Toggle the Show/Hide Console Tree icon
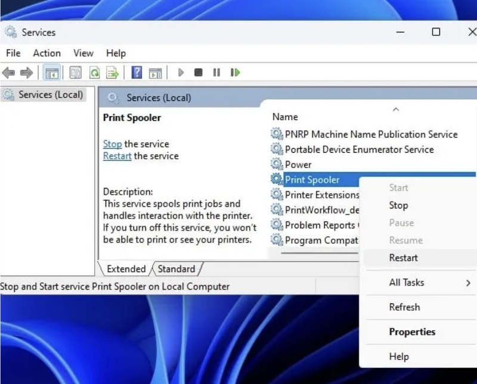Screen dimensions: 477x384 pos(52,73)
